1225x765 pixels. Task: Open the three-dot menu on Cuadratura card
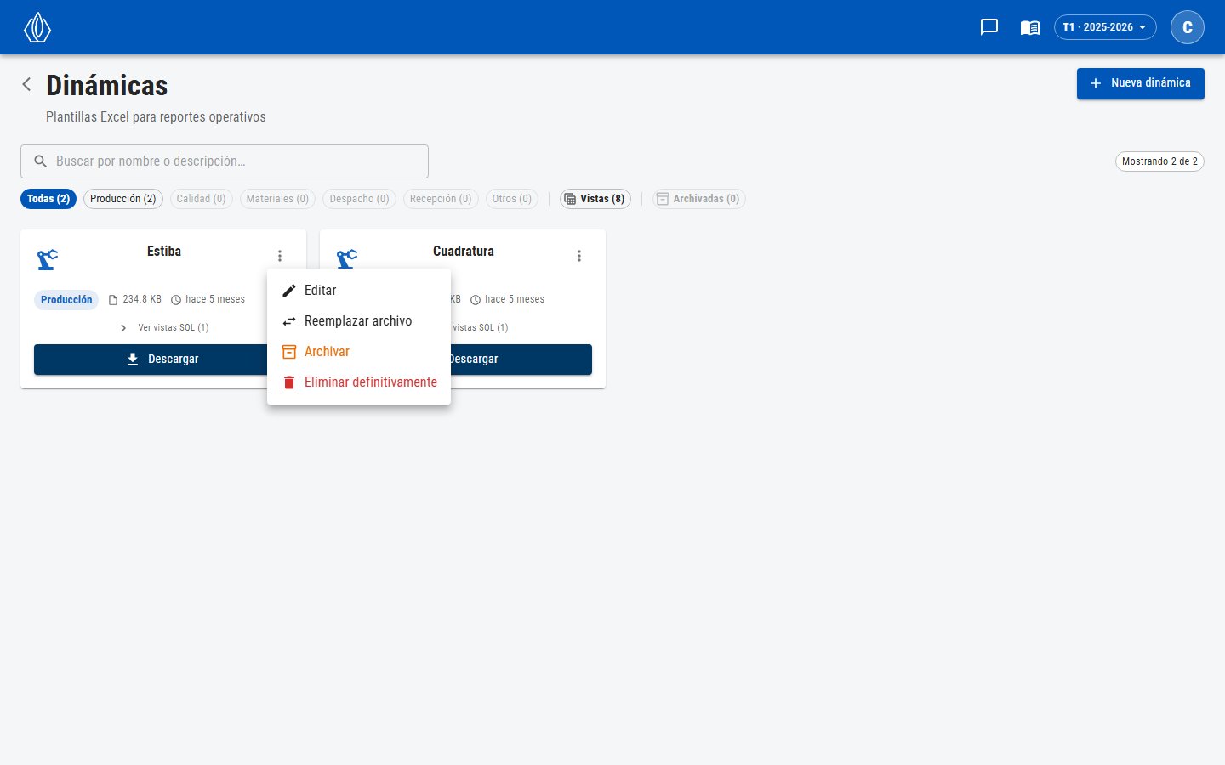tap(579, 256)
